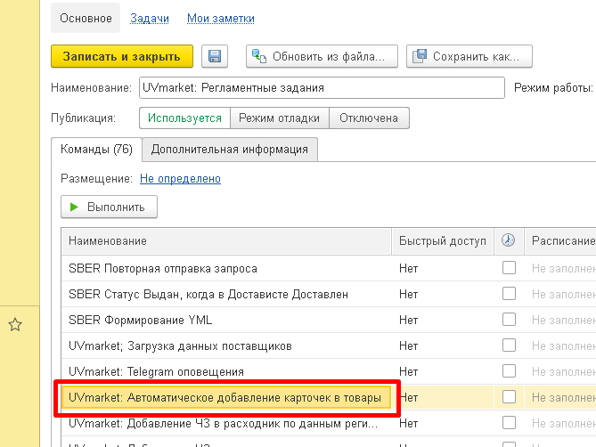
Task: Click the Не определено placement link
Action: coord(180,178)
